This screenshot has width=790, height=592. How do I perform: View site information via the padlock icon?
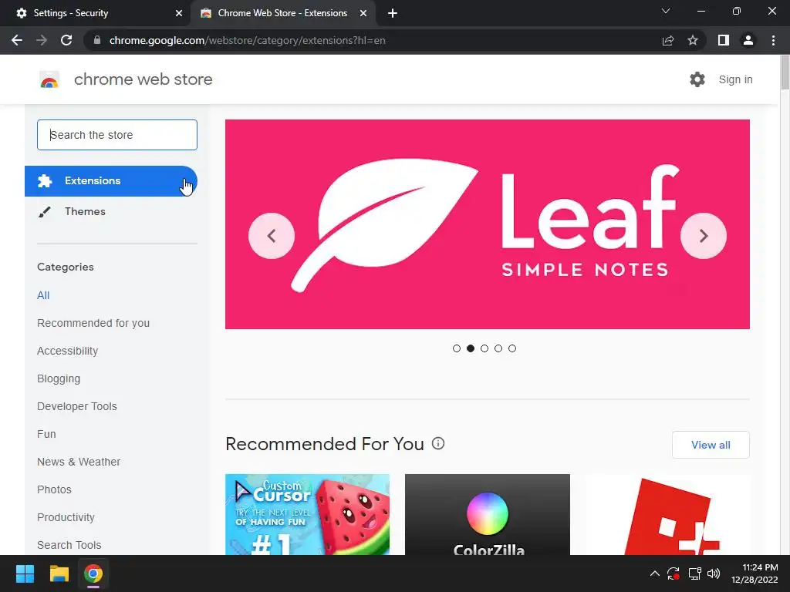[x=97, y=40]
